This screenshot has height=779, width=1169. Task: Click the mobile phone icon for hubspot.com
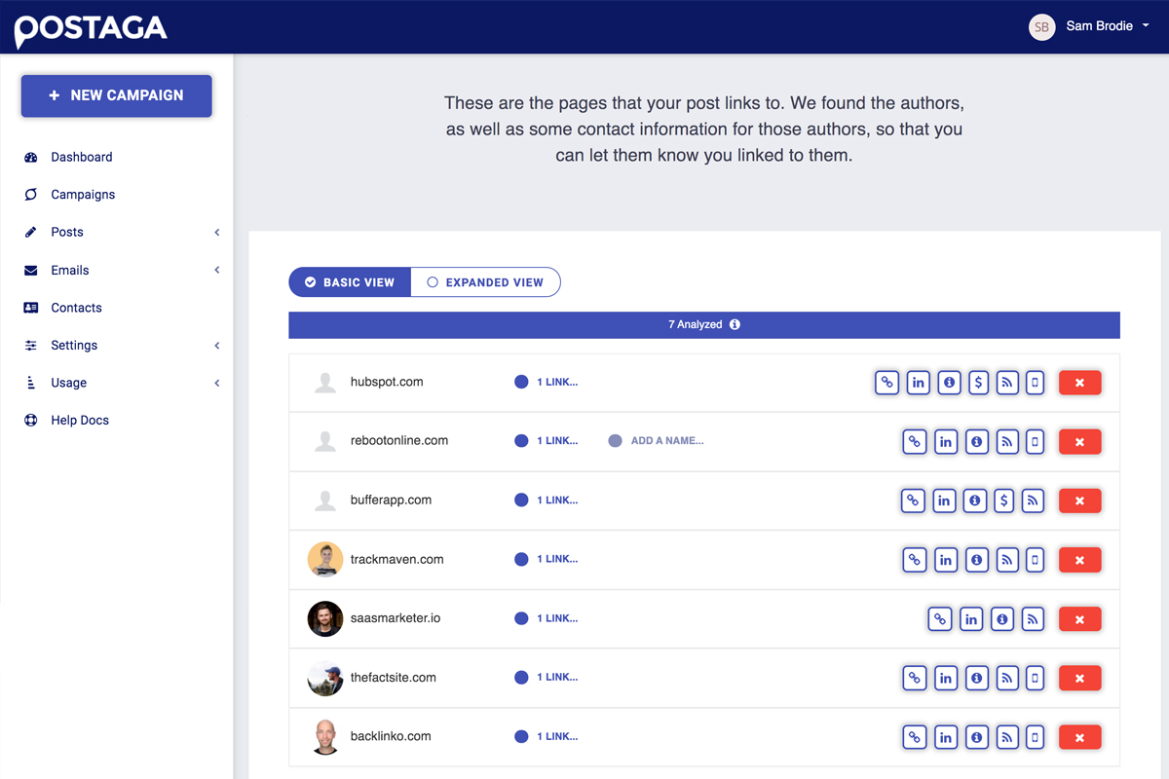click(x=1035, y=383)
